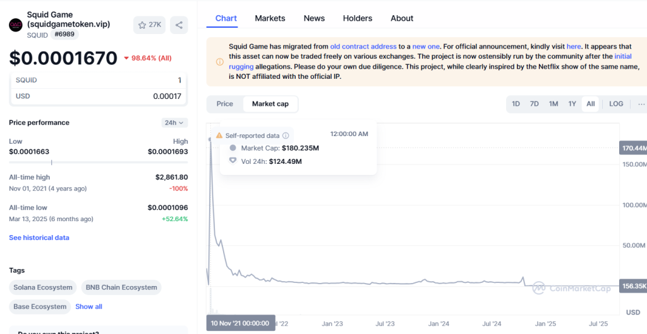
Task: Click the Vol 24h $124.49M tooltip value
Action: pyautogui.click(x=285, y=161)
